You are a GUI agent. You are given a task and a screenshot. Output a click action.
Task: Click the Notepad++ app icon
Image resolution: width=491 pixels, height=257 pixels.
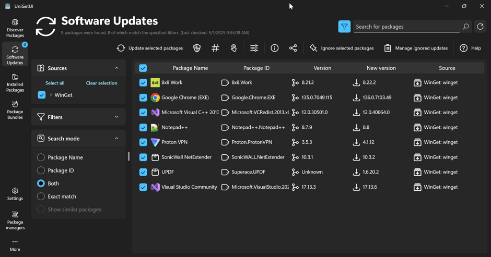155,127
